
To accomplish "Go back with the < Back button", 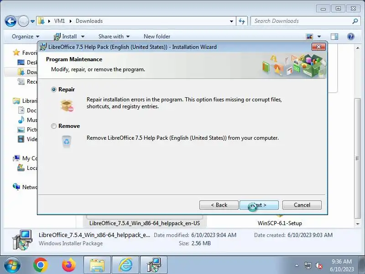I will [x=219, y=205].
